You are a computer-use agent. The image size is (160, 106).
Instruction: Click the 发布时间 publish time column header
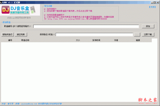[96, 40]
